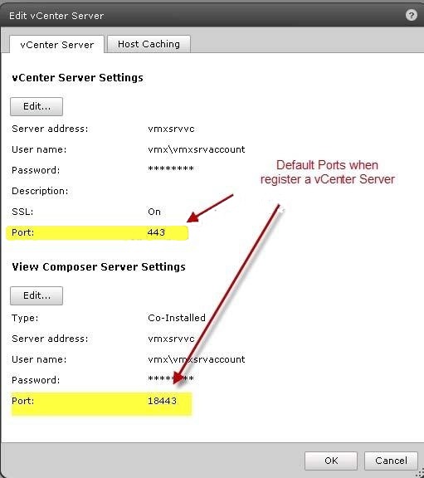Click the Description label
Screen dimensions: 424x478
pyautogui.click(x=40, y=191)
